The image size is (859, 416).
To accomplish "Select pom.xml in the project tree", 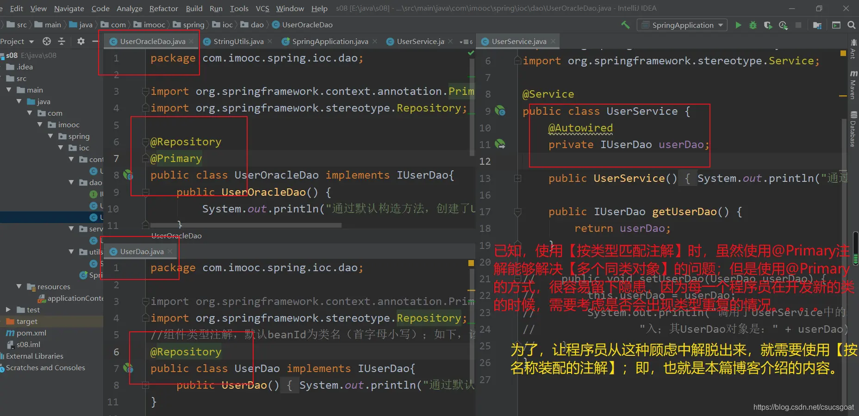I will [x=31, y=333].
